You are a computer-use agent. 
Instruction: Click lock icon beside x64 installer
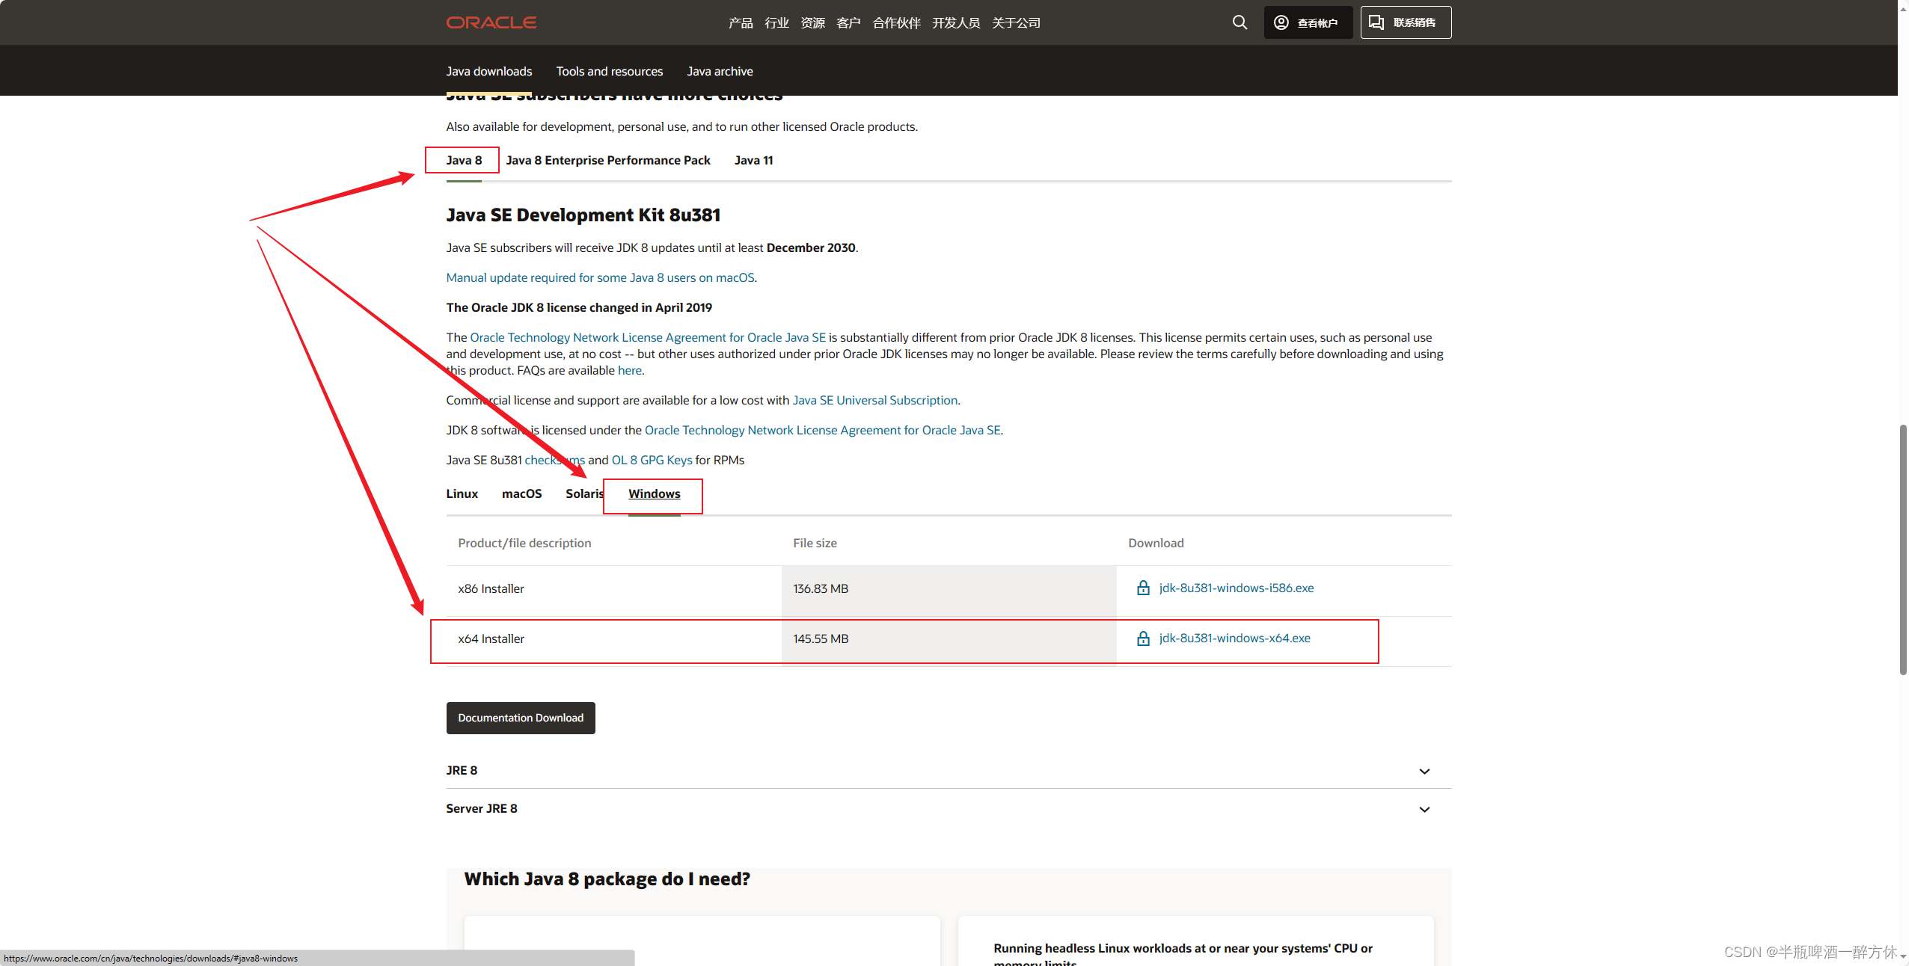pos(1143,639)
